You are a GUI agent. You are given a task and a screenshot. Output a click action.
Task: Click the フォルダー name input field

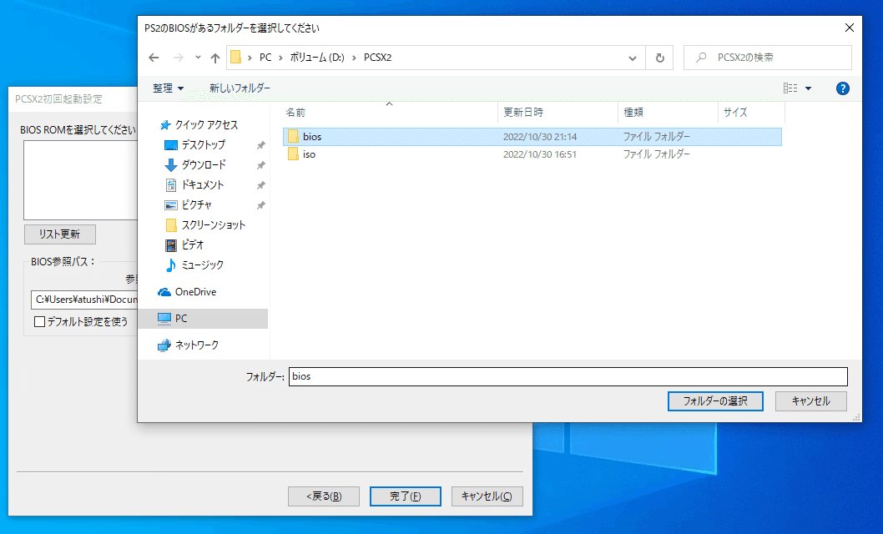(568, 376)
